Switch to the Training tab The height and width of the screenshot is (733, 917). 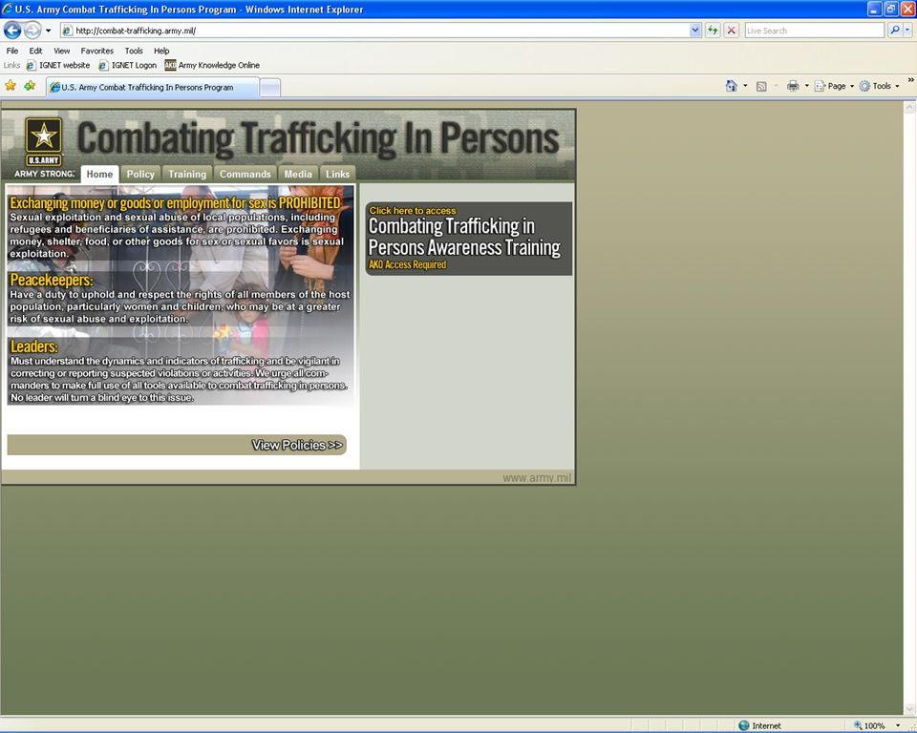click(x=187, y=175)
